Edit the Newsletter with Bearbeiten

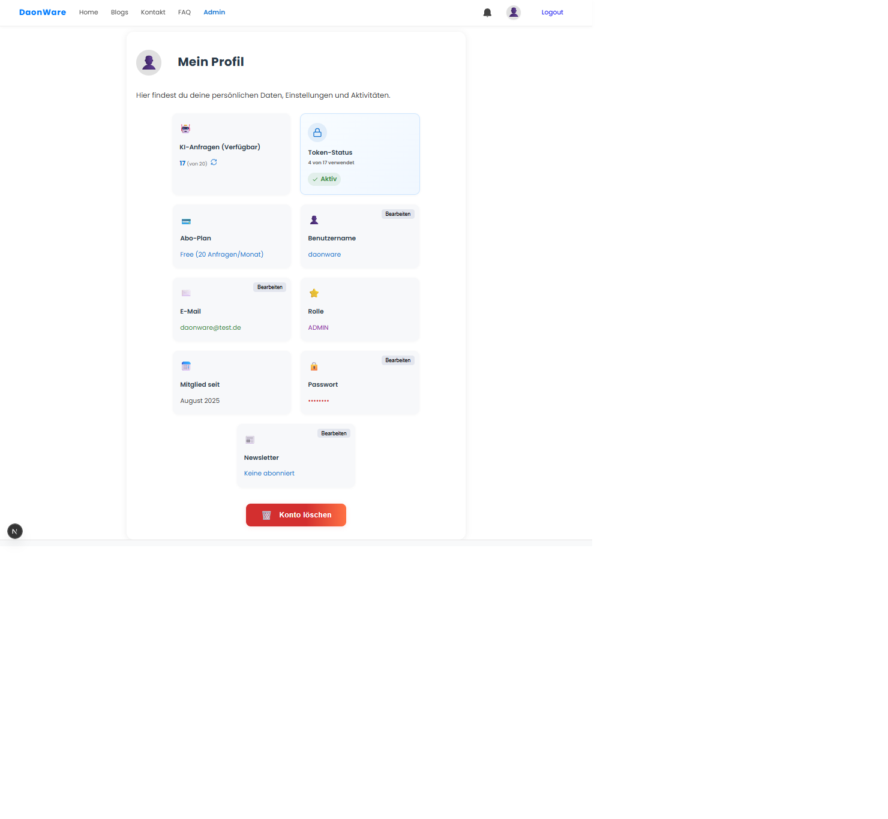(334, 433)
